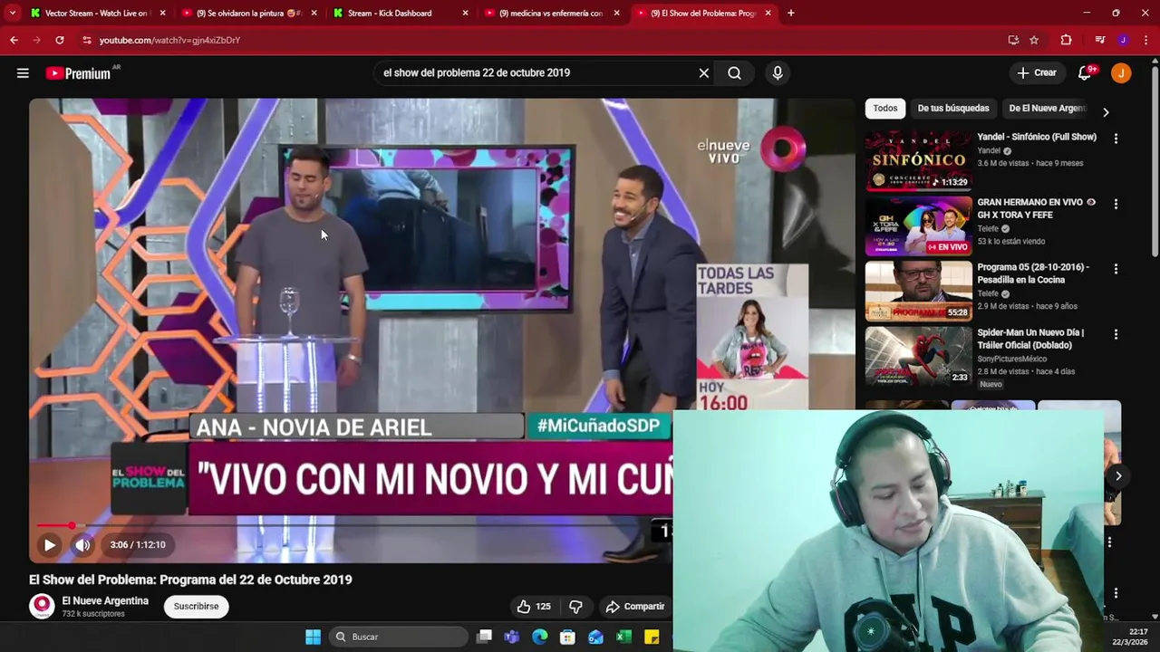View site information icon in address bar
This screenshot has height=652, width=1160.
point(87,40)
